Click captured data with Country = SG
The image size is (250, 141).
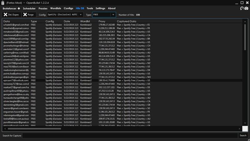point(133,108)
